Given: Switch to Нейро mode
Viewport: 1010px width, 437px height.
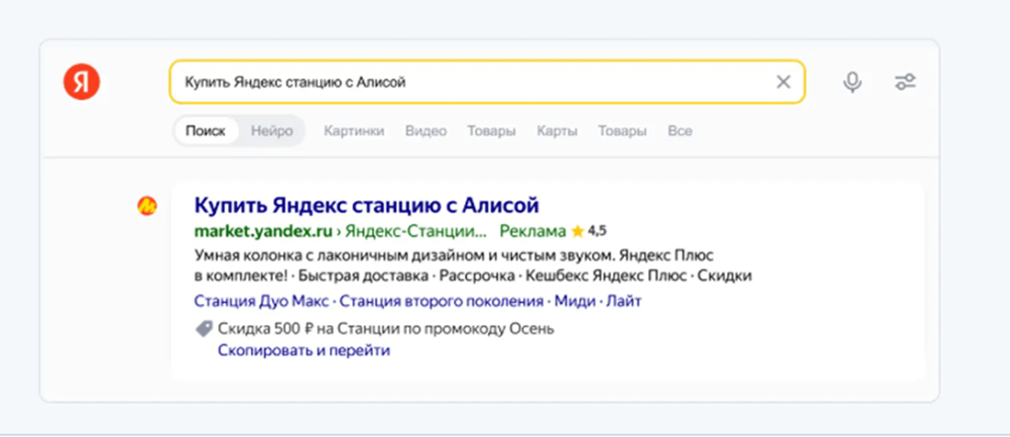Looking at the screenshot, I should coord(272,131).
